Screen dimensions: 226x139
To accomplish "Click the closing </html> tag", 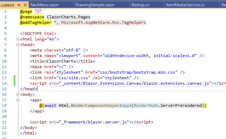I will click(29, 133).
